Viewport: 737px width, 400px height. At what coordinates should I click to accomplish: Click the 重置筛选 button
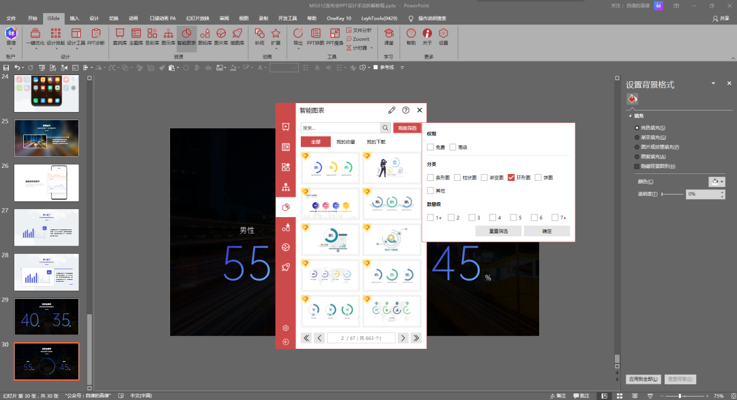[499, 231]
